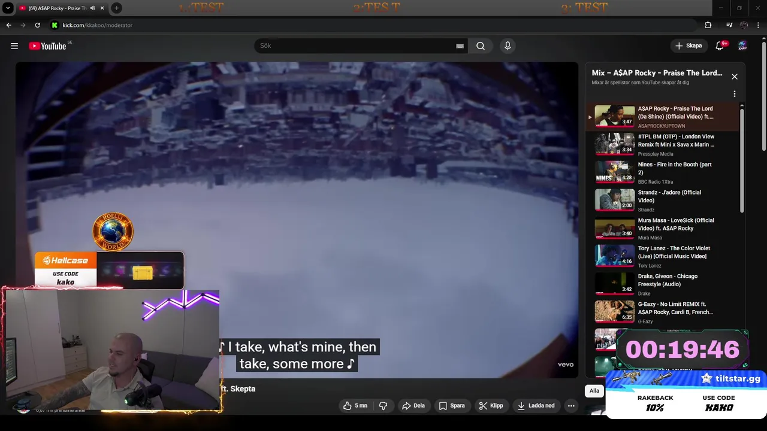Open Drake, Giveon - Chicago Freestyle title
Screen dimensions: 767x431
tap(668, 280)
